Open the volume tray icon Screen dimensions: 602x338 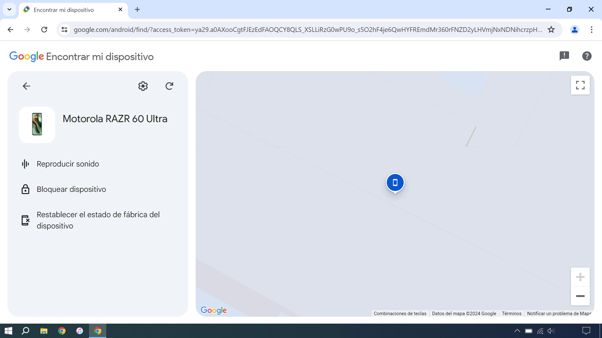coord(551,331)
